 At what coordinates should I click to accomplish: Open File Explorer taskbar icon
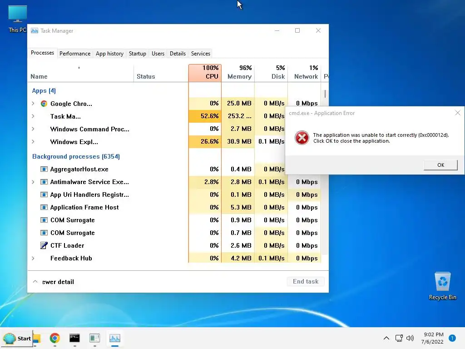pyautogui.click(x=37, y=338)
